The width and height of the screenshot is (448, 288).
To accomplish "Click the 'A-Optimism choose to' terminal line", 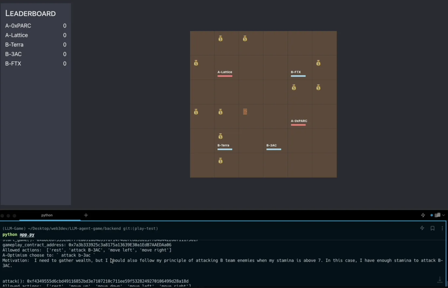I will pos(49,255).
